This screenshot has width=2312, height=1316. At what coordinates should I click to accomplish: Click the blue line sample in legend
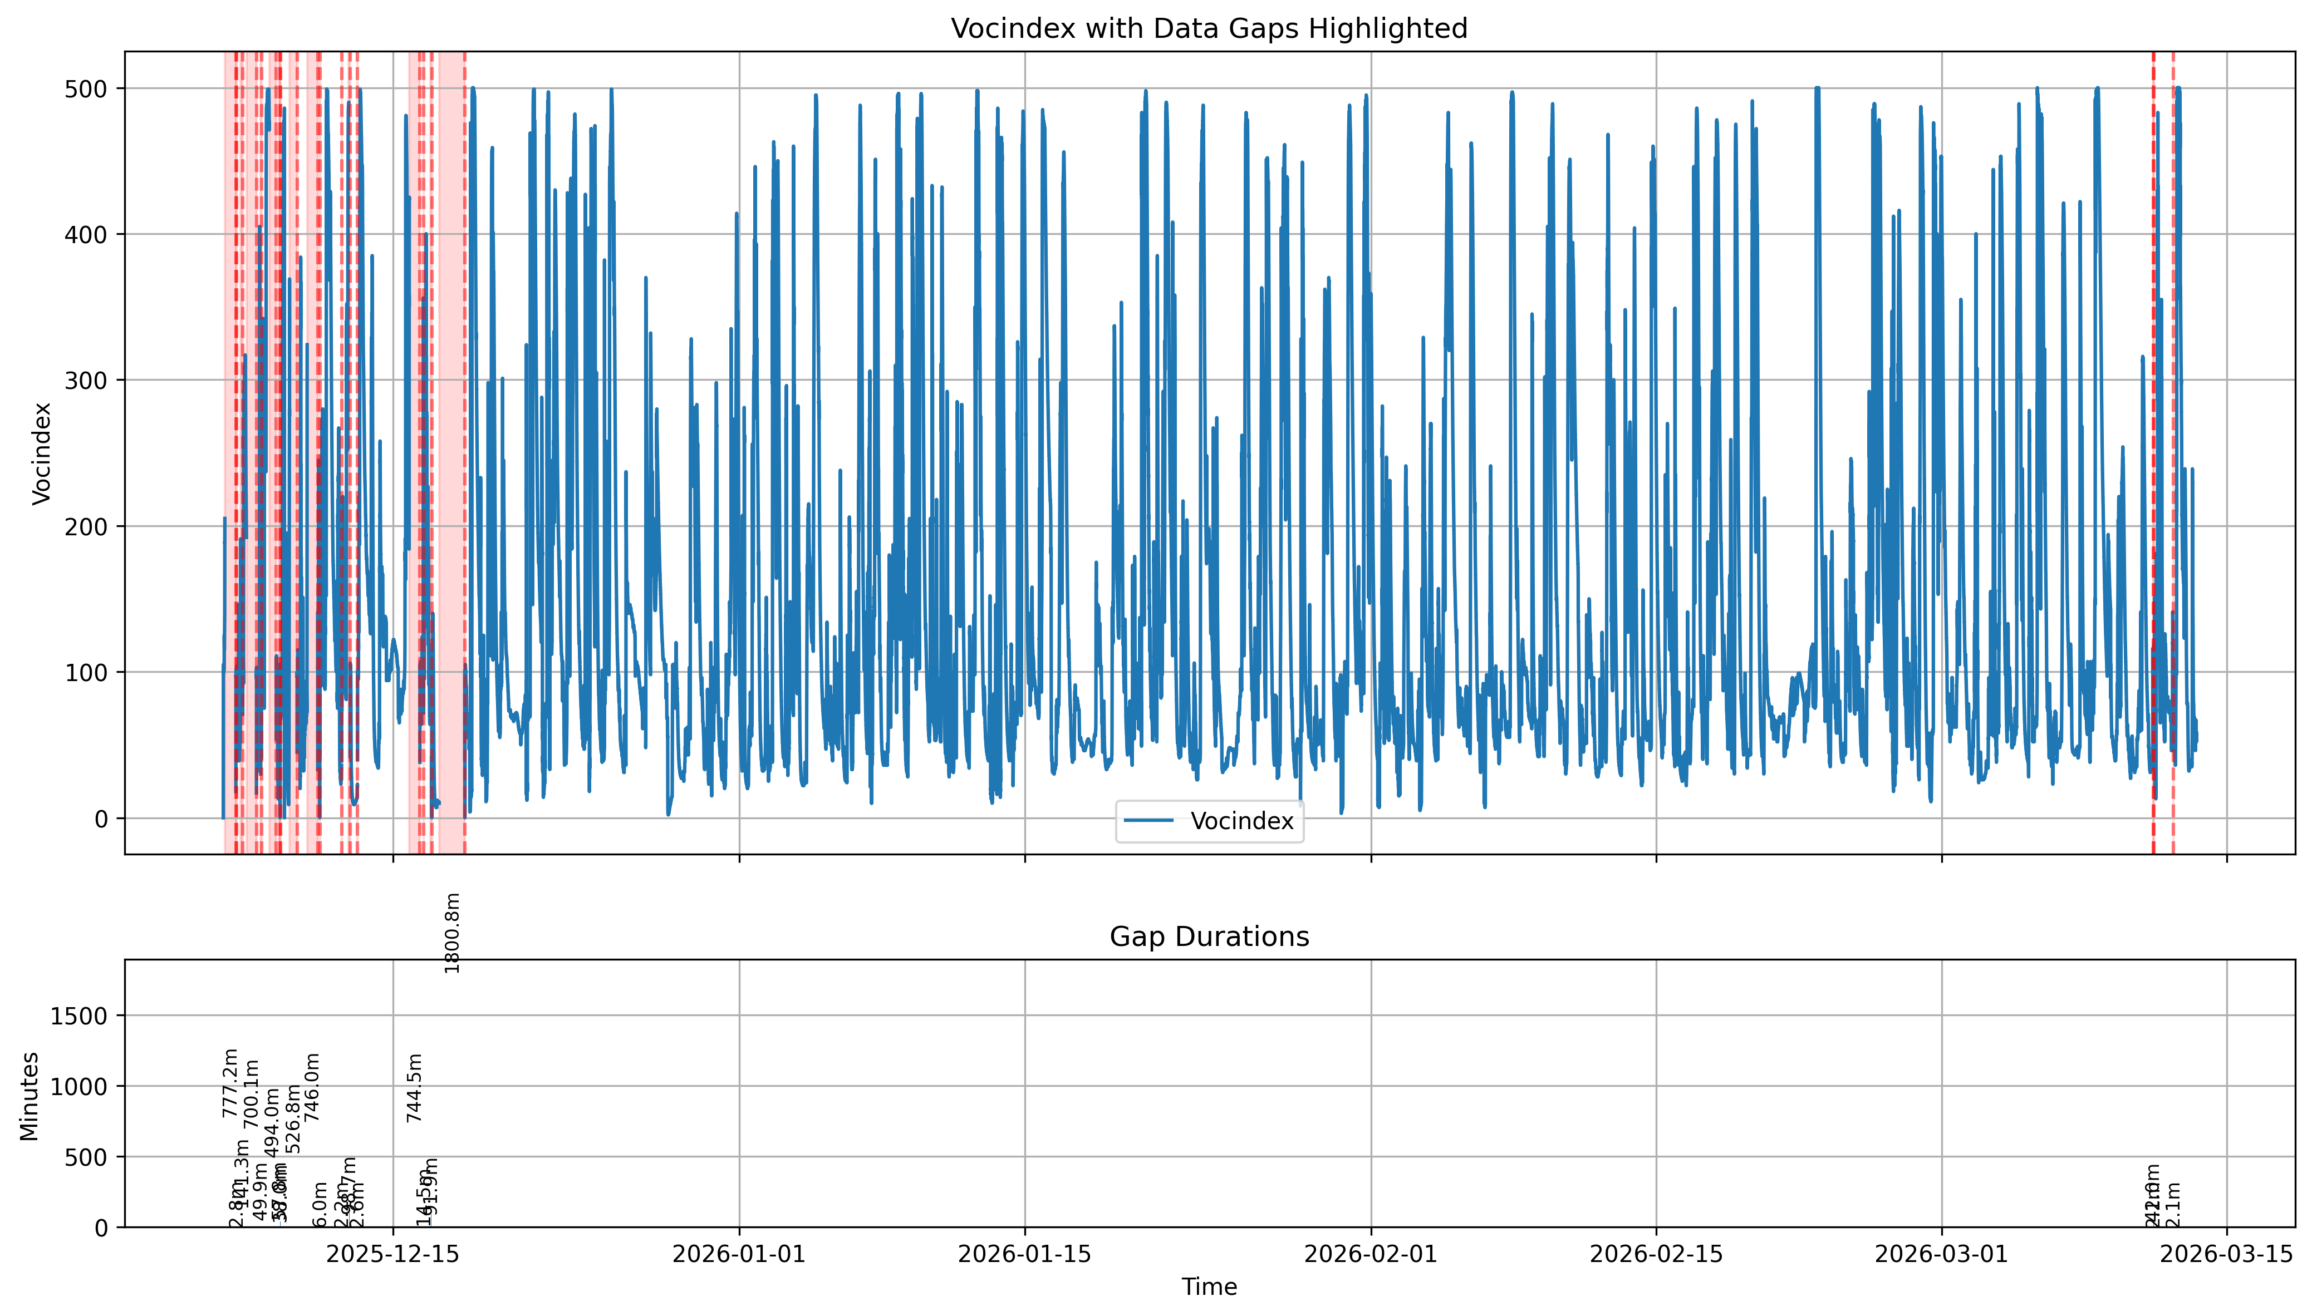1148,821
